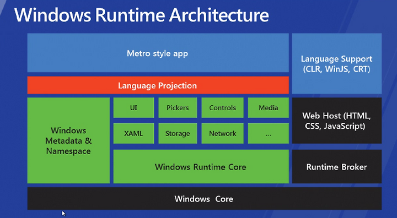Viewport: 397px width, 218px height.
Task: Click the Windows Metadata & Namespace block
Action: [x=68, y=140]
